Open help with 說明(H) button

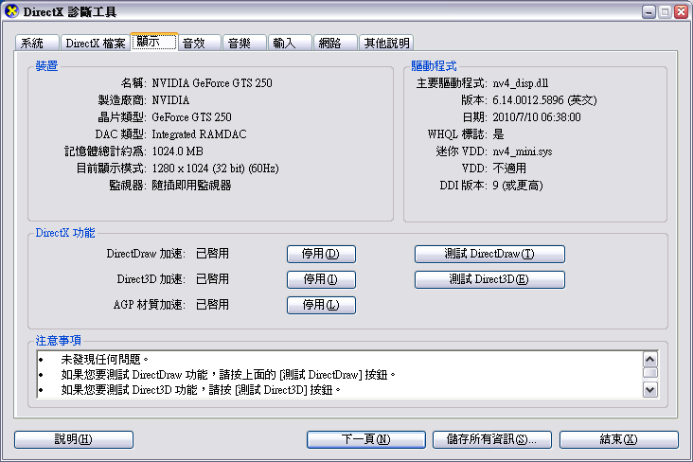coord(74,439)
